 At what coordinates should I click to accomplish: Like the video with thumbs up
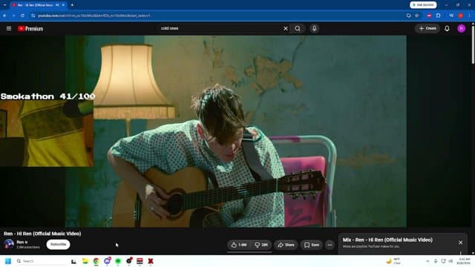click(x=239, y=245)
